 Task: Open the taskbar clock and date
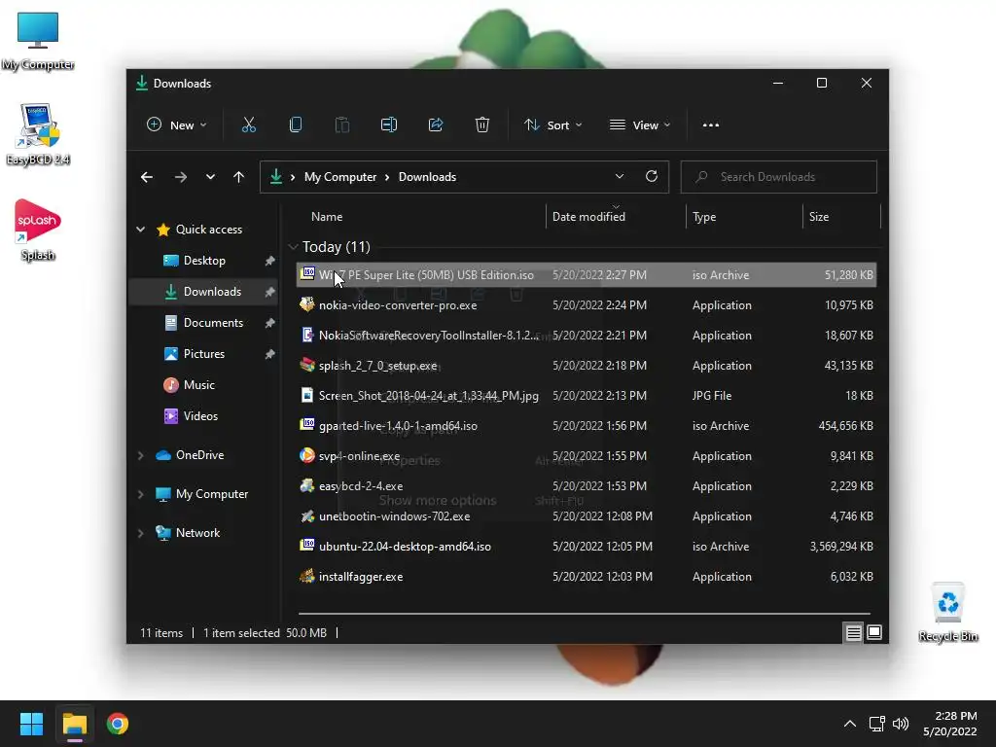click(x=949, y=724)
